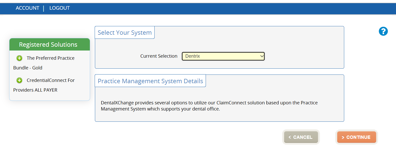Click Practice Management System Details heading
Screen dimensions: 396x160
click(x=150, y=81)
